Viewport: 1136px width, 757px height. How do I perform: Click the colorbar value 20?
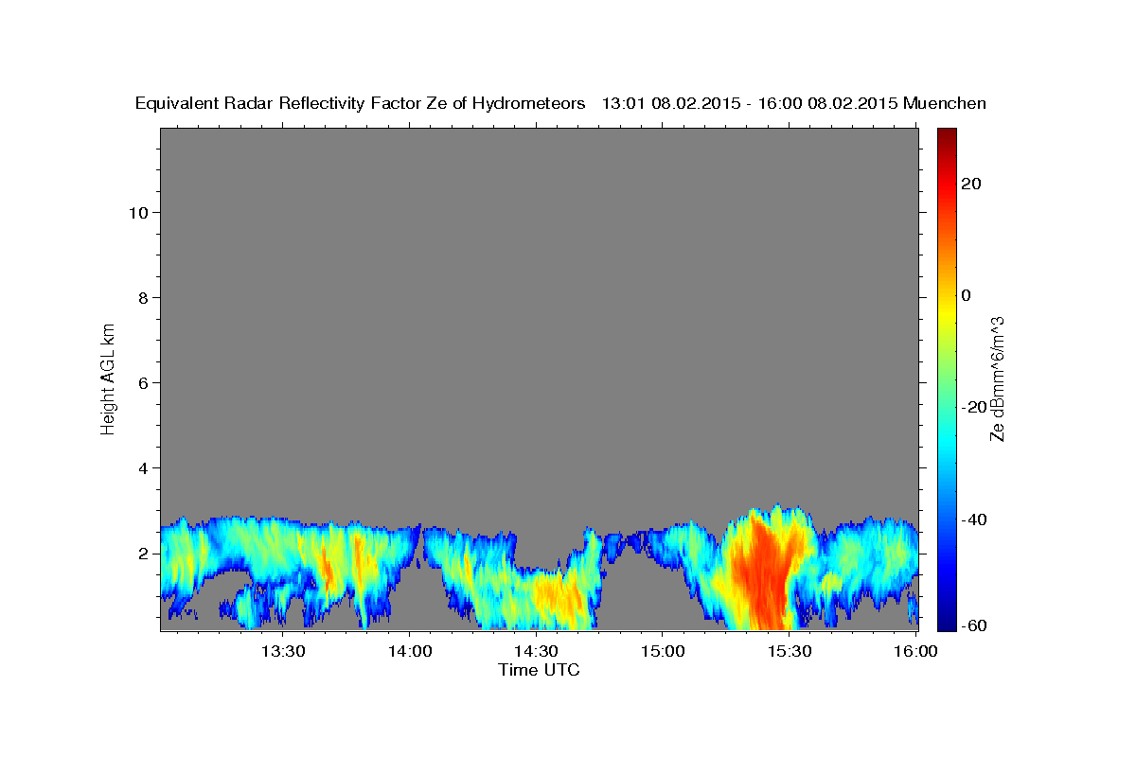tap(971, 184)
